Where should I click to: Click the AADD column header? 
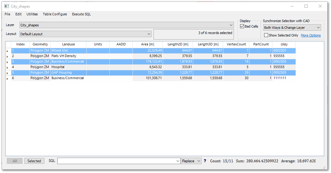(121, 44)
